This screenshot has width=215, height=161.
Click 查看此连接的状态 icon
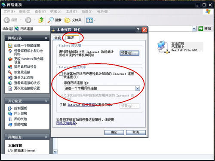point(10,83)
